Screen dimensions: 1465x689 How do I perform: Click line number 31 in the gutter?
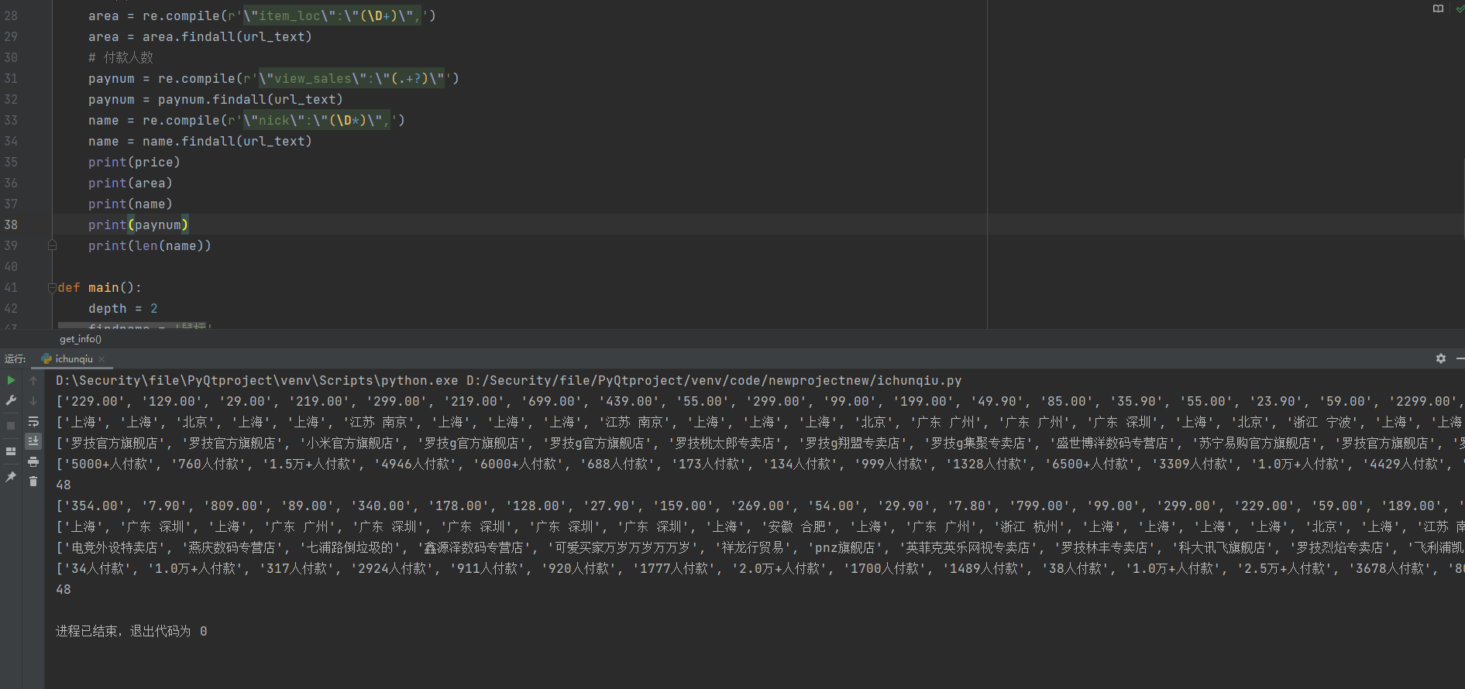11,78
